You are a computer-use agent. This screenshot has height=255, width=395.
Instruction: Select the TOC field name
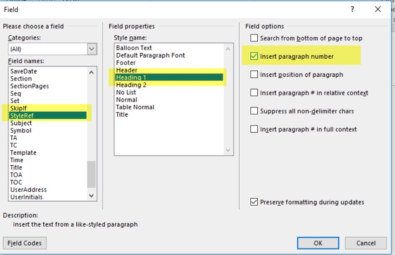16,182
